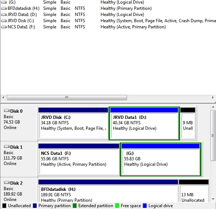
Task: Click the 'Primary partition' legend label
Action: coord(54,206)
